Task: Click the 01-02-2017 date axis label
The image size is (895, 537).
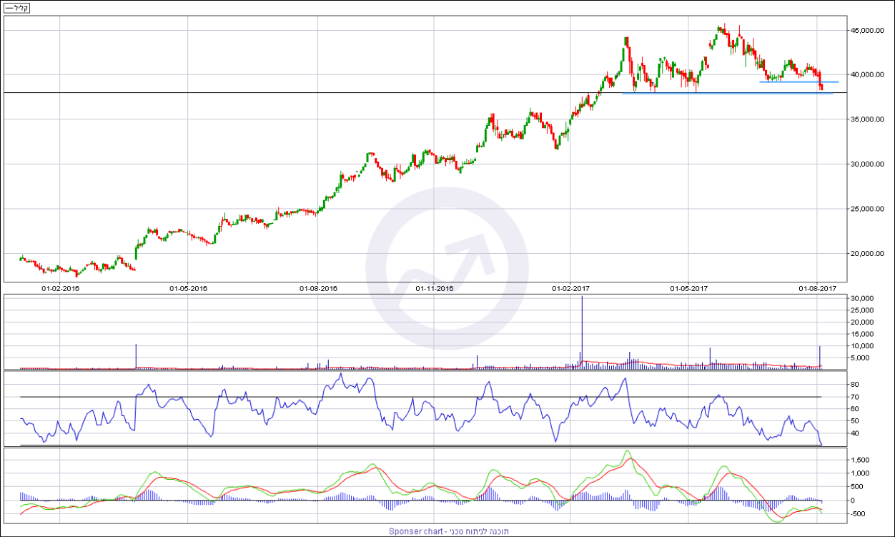Action: coord(570,288)
